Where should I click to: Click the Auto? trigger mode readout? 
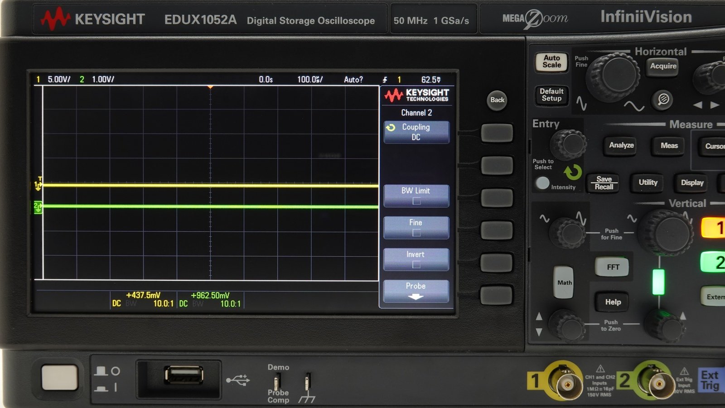[353, 79]
